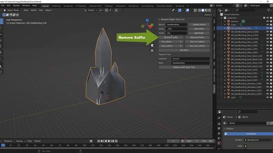Toggle X-ray view icon
273x153 pixels.
pos(195,10)
